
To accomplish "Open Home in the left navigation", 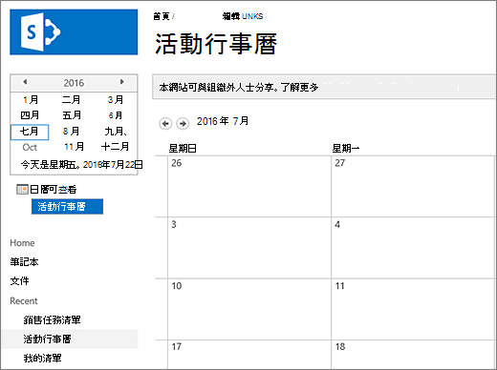I will pos(22,243).
